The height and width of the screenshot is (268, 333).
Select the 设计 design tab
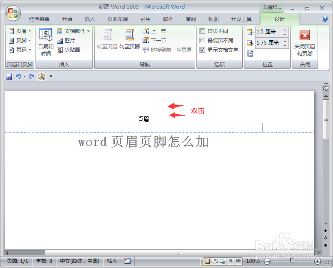click(279, 19)
